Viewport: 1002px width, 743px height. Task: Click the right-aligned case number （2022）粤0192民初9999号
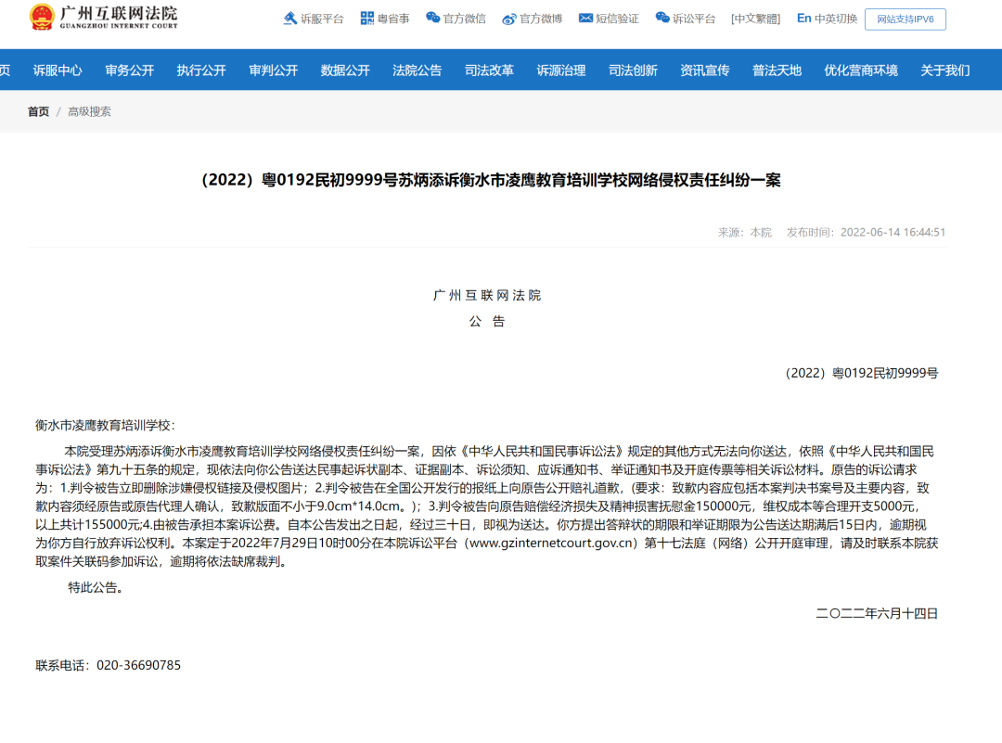coord(861,373)
